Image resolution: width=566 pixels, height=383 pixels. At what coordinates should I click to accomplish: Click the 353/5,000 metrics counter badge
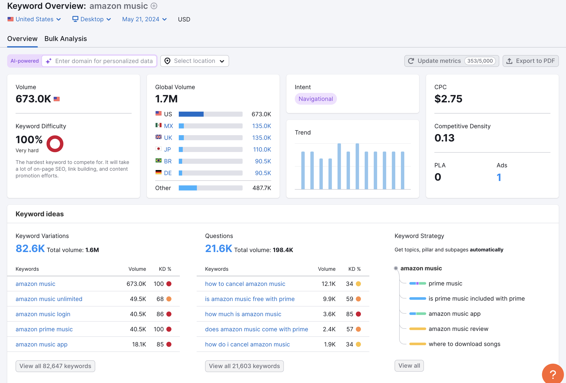tap(480, 61)
